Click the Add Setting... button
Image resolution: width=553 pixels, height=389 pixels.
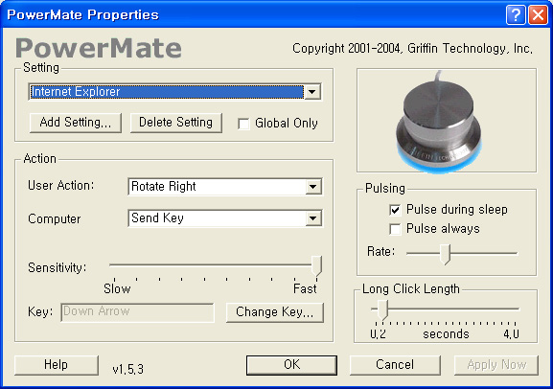coord(76,123)
